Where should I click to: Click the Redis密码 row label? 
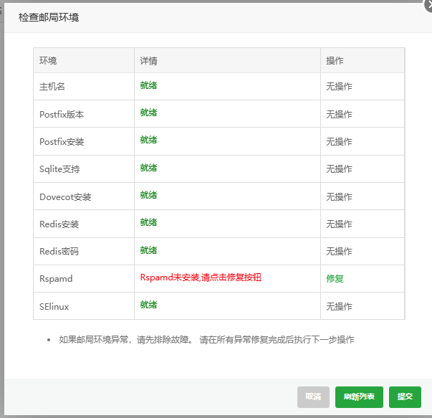(x=59, y=251)
